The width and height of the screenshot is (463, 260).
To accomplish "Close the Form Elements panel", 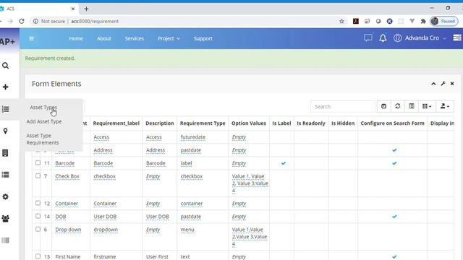I will [452, 84].
